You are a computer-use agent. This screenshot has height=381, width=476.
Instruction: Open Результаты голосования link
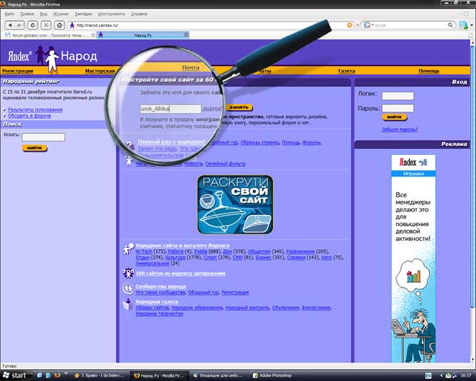35,109
